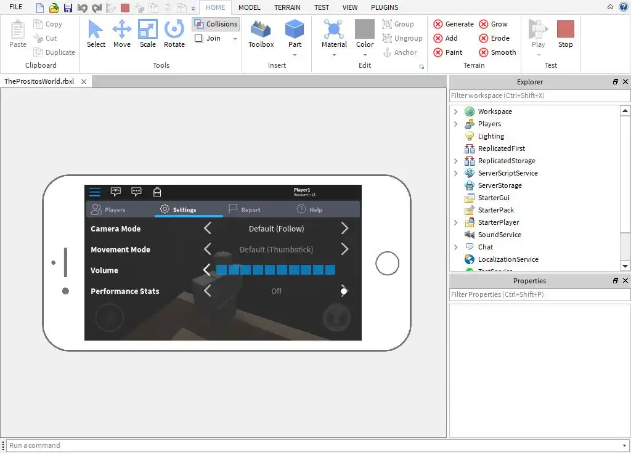Image resolution: width=631 pixels, height=473 pixels.
Task: Toggle the Collisions option
Action: tap(216, 24)
